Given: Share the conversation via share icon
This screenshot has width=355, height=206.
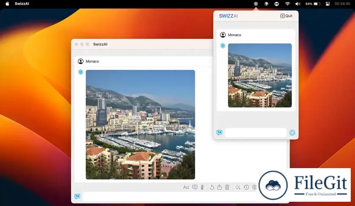Looking at the screenshot, I should tap(220, 187).
